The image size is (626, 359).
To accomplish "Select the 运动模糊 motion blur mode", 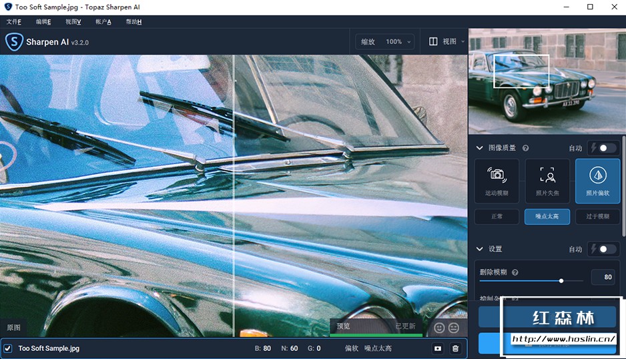I will pyautogui.click(x=497, y=181).
